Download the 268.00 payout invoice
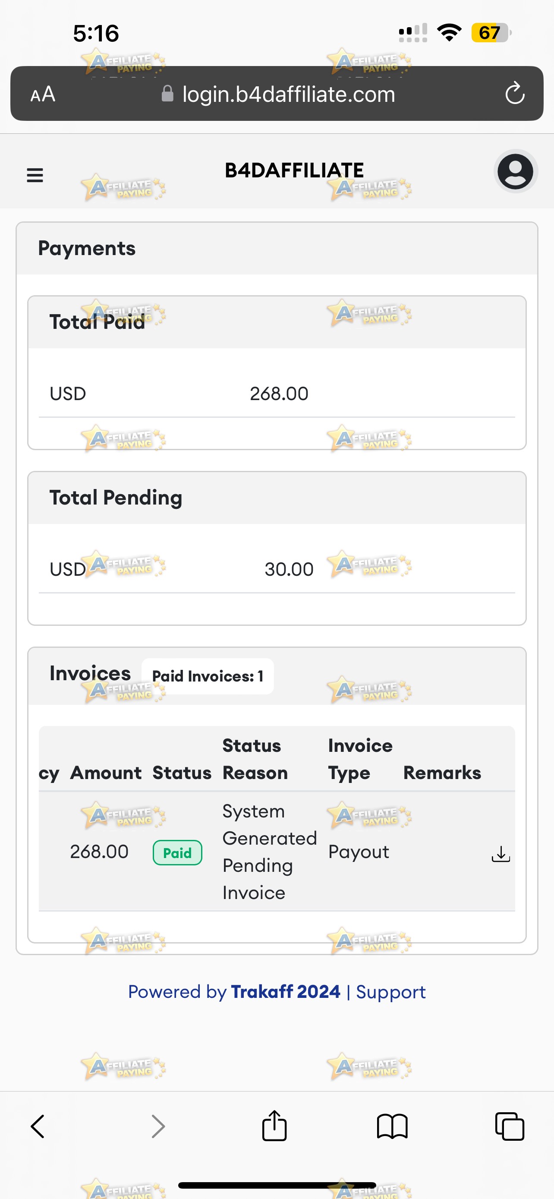The width and height of the screenshot is (554, 1199). (500, 854)
